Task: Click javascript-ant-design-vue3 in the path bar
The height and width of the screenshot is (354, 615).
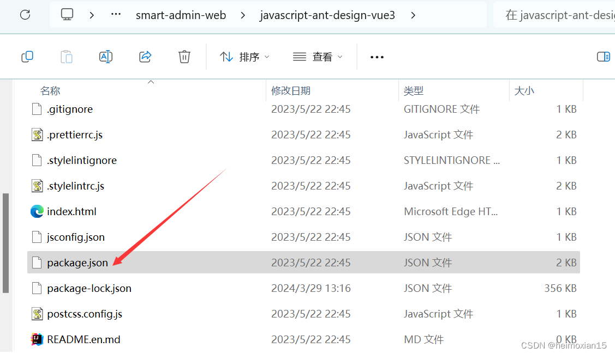Action: (327, 15)
